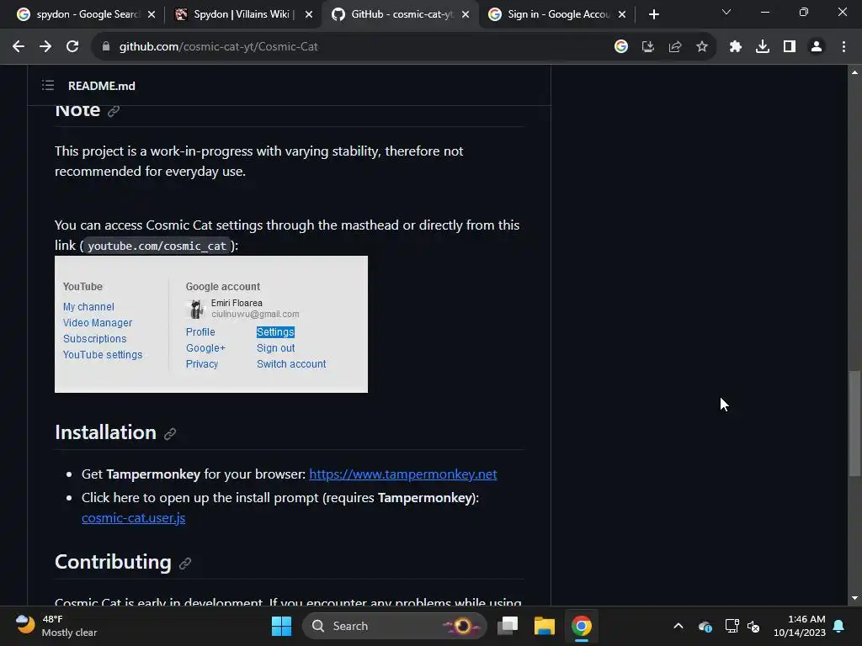The image size is (862, 646).
Task: Open the clock showing 1:46 AM
Action: point(800,626)
